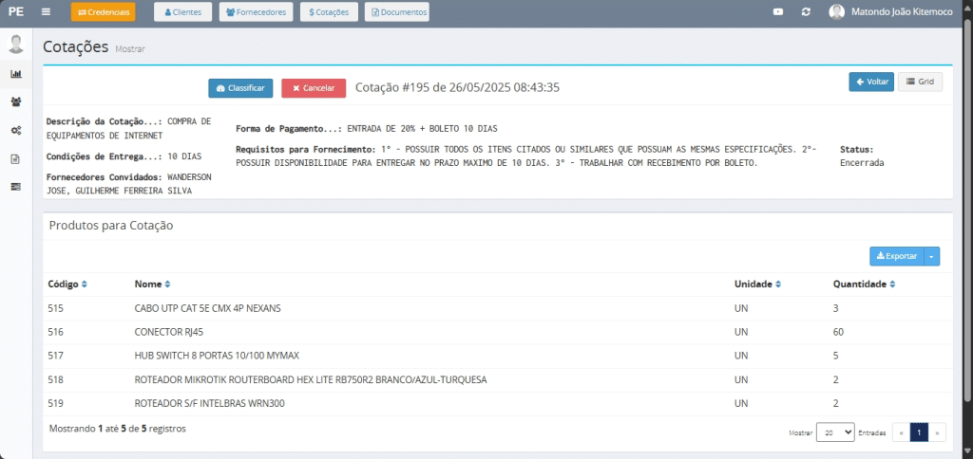This screenshot has height=459, width=973.
Task: Sort by Unidade column arrows
Action: coord(778,285)
